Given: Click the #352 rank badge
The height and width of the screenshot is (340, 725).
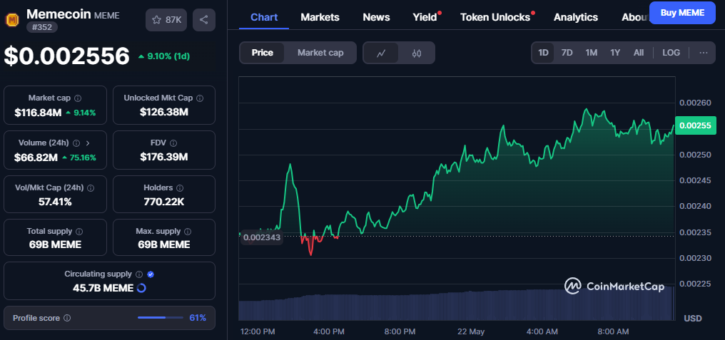Looking at the screenshot, I should point(42,27).
